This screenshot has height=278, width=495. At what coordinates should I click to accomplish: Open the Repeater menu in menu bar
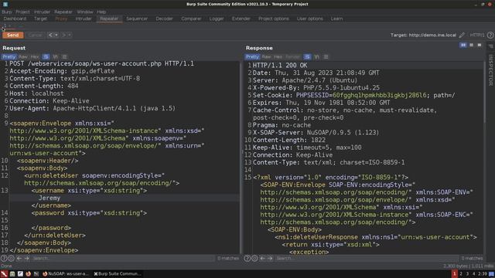point(63,12)
